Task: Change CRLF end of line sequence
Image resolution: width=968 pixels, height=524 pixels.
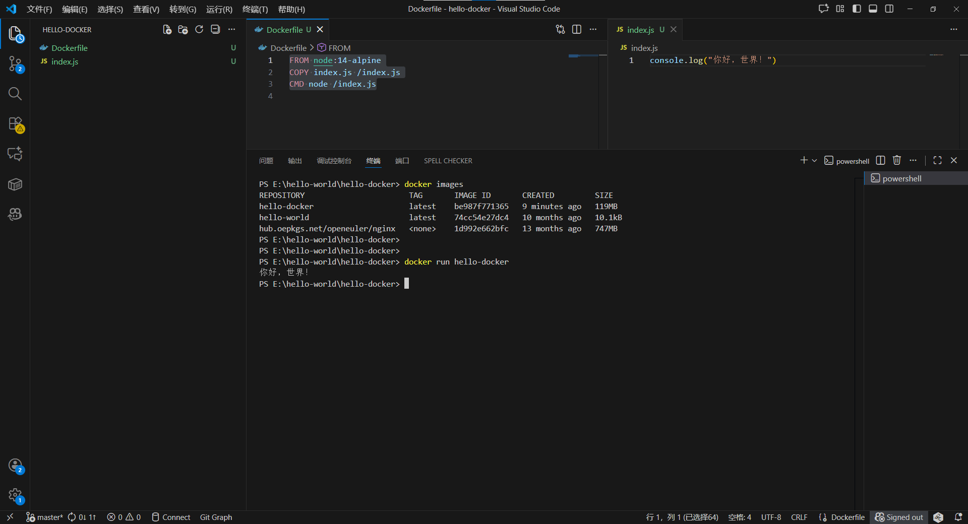Action: point(799,517)
